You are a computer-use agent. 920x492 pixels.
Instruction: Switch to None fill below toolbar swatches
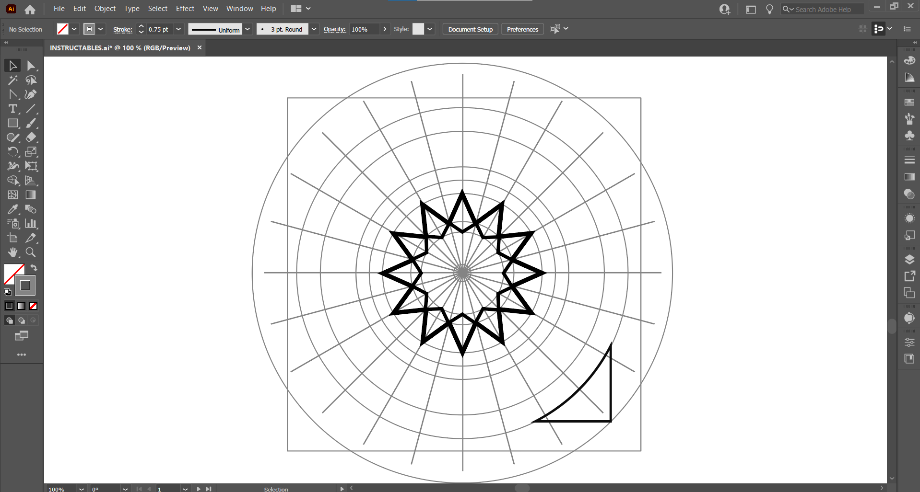[x=33, y=306]
